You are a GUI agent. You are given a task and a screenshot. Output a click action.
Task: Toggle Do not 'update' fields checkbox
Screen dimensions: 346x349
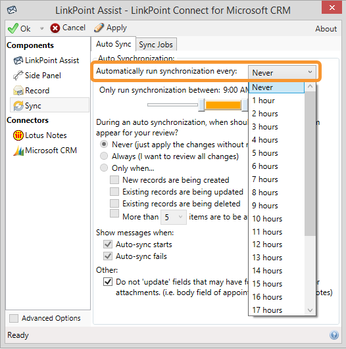108,282
